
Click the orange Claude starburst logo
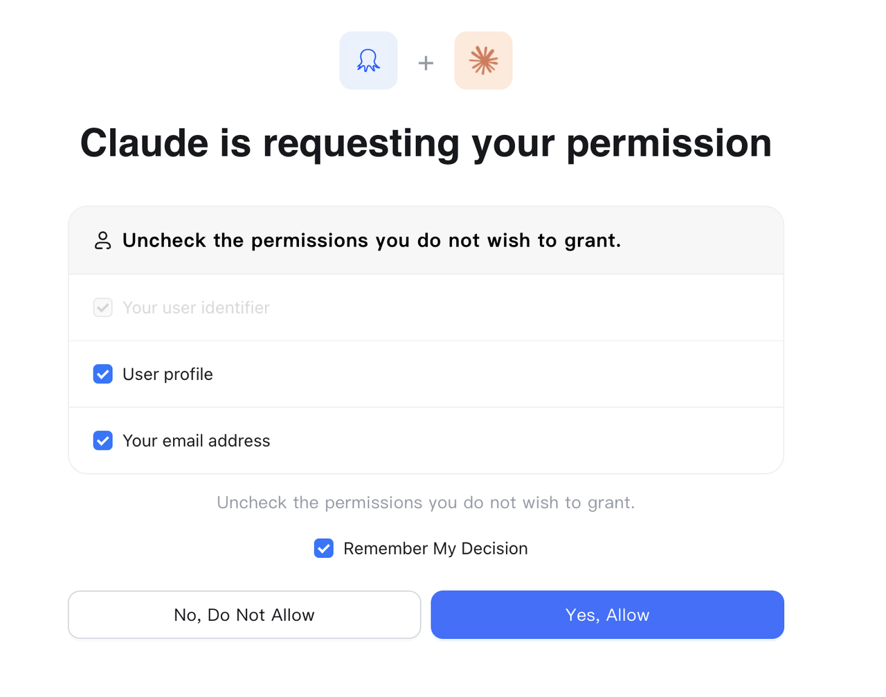pos(483,61)
